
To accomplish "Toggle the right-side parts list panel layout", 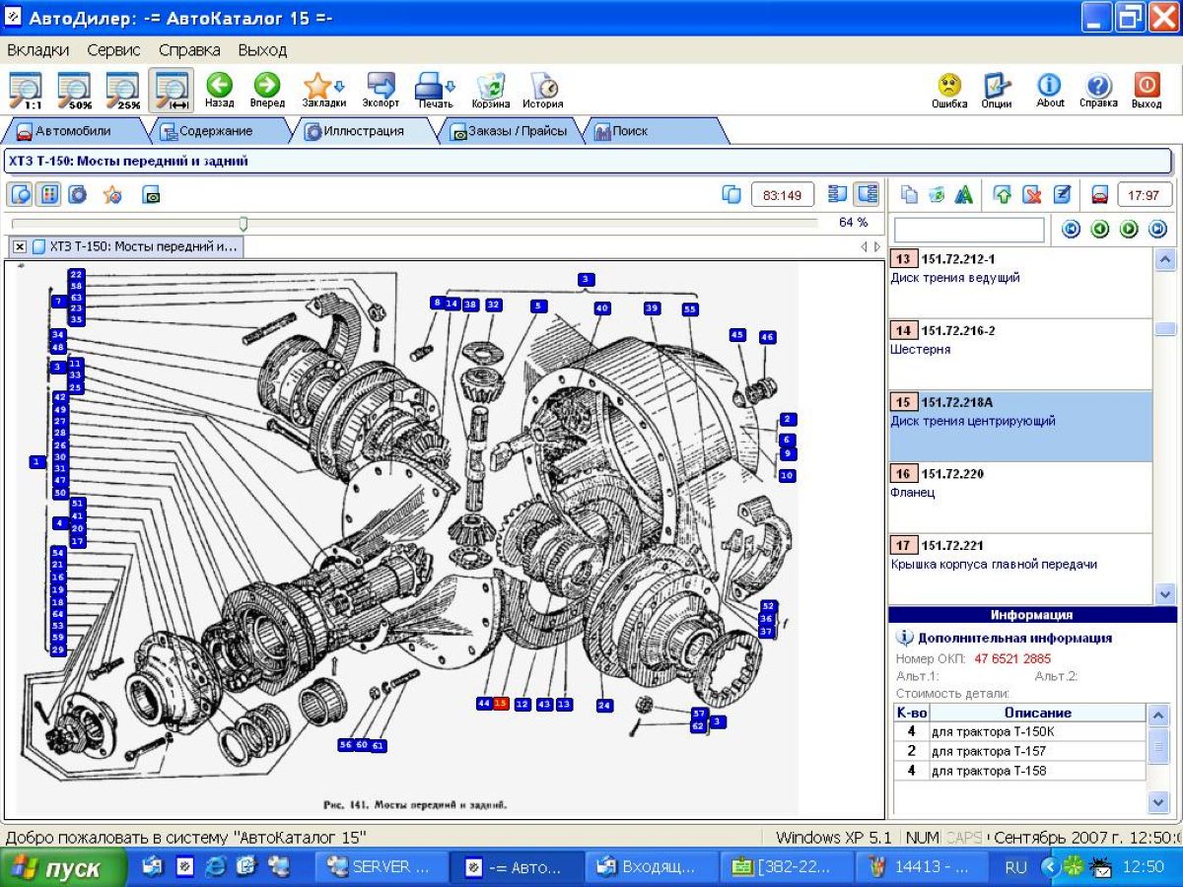I will [x=867, y=194].
